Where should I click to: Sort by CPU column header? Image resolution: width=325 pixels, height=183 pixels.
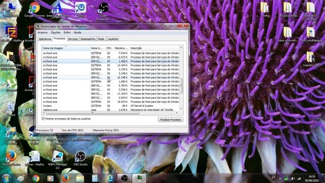[x=109, y=48]
